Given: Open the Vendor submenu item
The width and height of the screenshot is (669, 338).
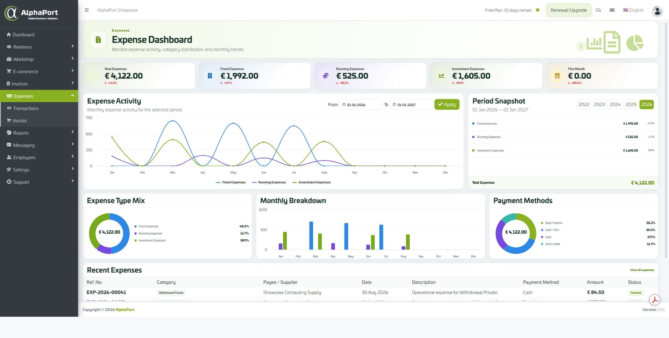Looking at the screenshot, I should click(x=39, y=120).
